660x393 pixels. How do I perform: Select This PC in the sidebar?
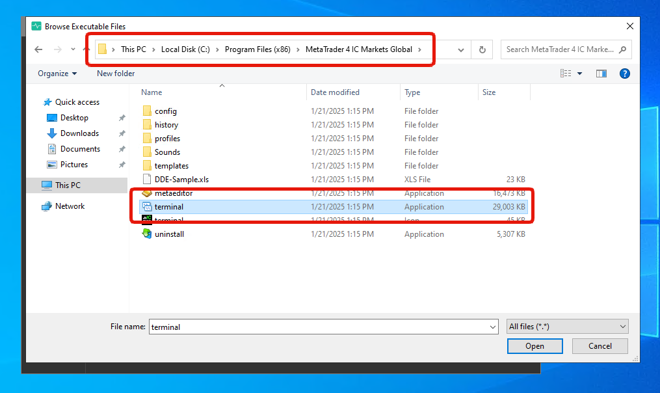(x=77, y=185)
